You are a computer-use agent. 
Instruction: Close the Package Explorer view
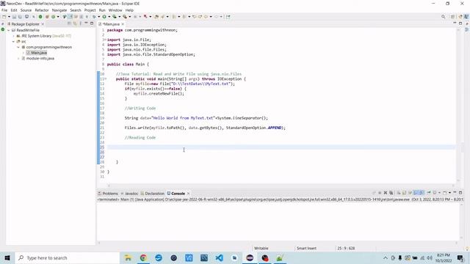[x=43, y=24]
